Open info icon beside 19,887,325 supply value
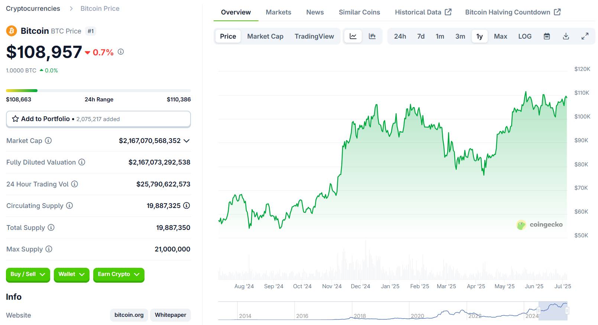 187,205
